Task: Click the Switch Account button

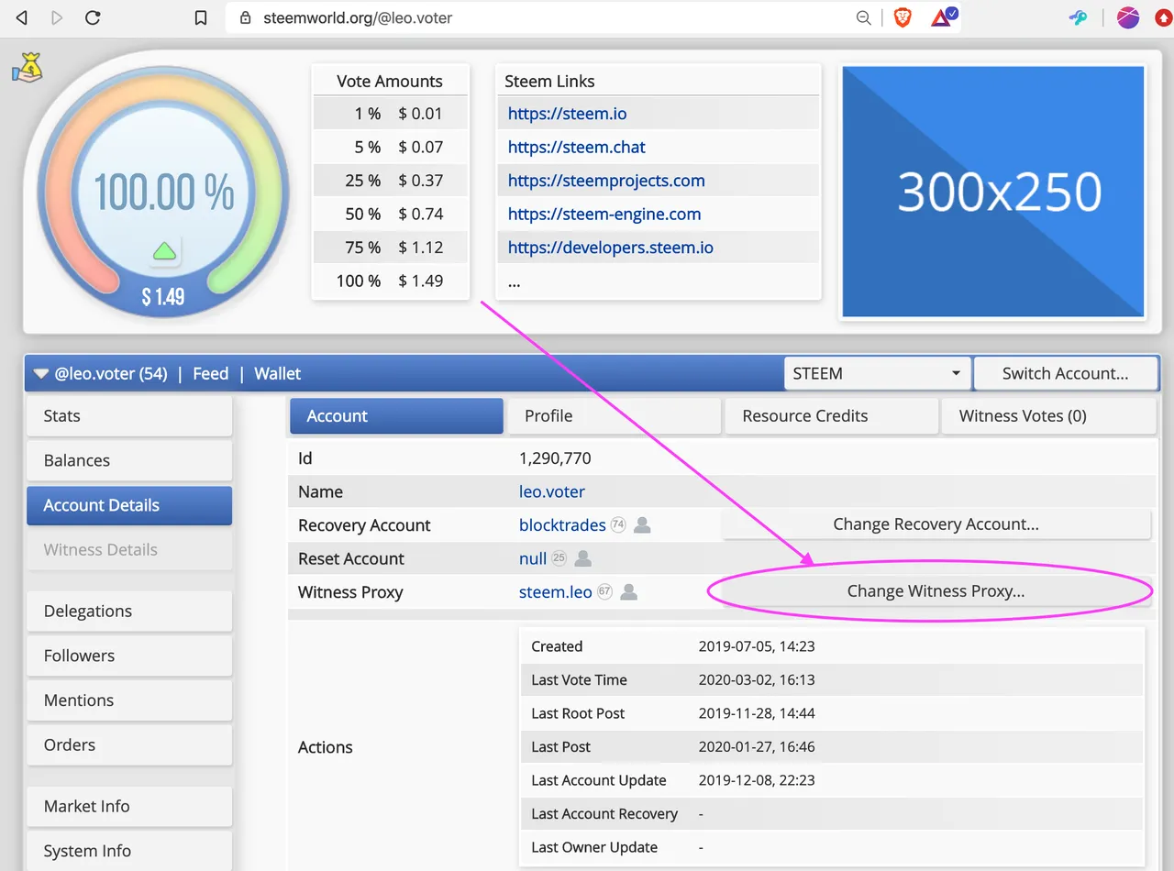Action: pos(1065,373)
